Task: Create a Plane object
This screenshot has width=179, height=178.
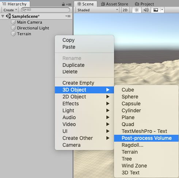Action: (146, 117)
